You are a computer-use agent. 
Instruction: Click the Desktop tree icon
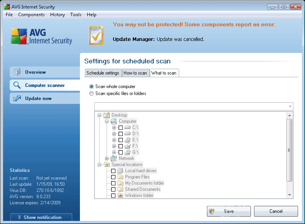pyautogui.click(x=107, y=115)
